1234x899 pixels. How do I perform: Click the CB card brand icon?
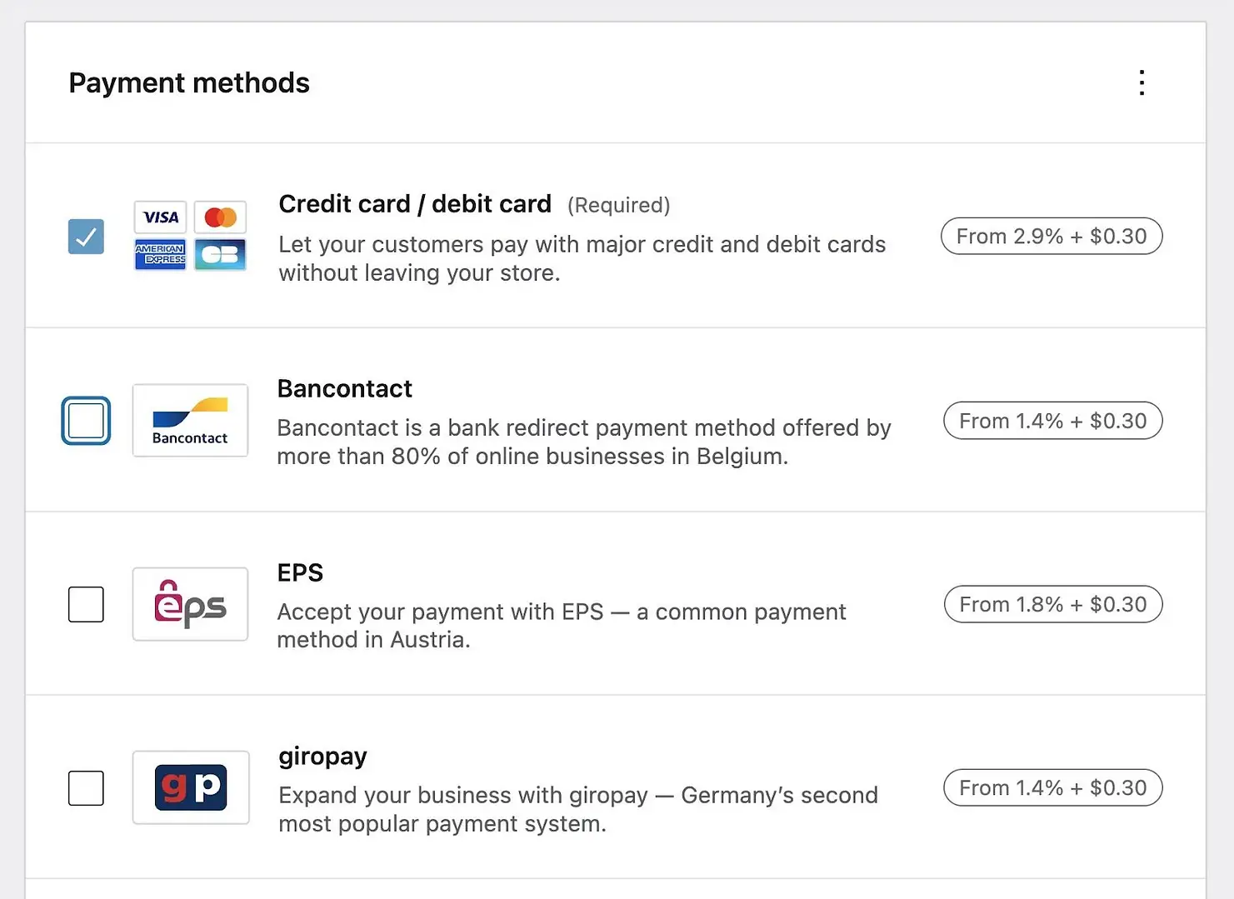220,255
